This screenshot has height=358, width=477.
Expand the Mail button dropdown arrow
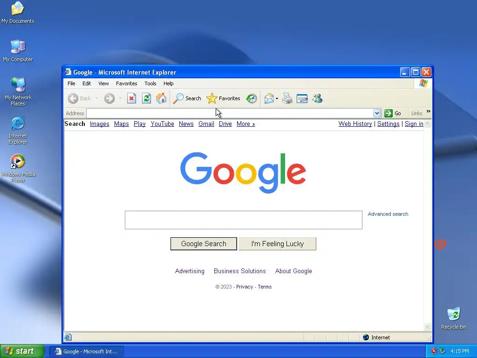(277, 99)
